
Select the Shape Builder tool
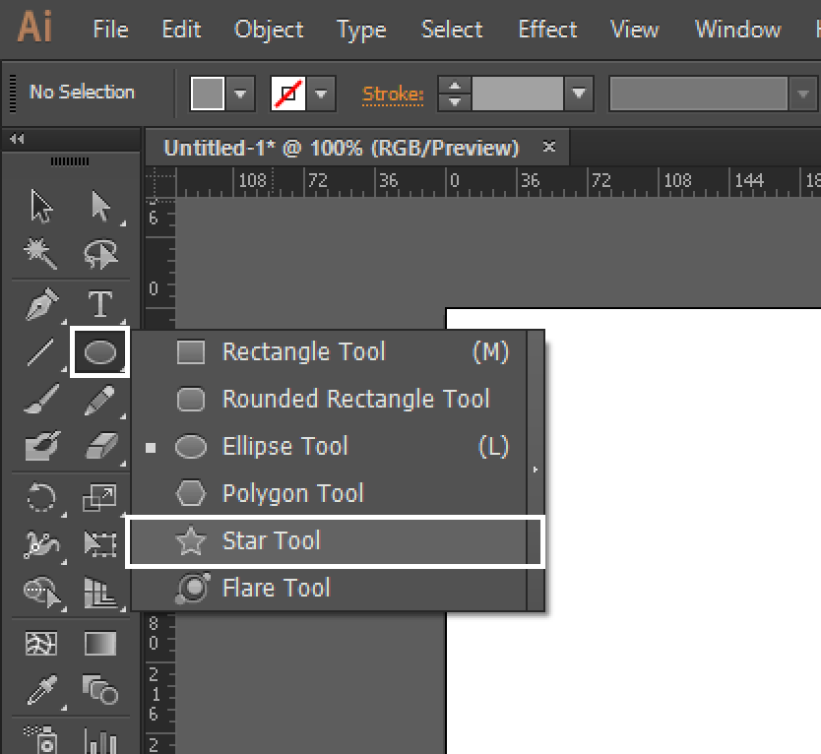[41, 592]
